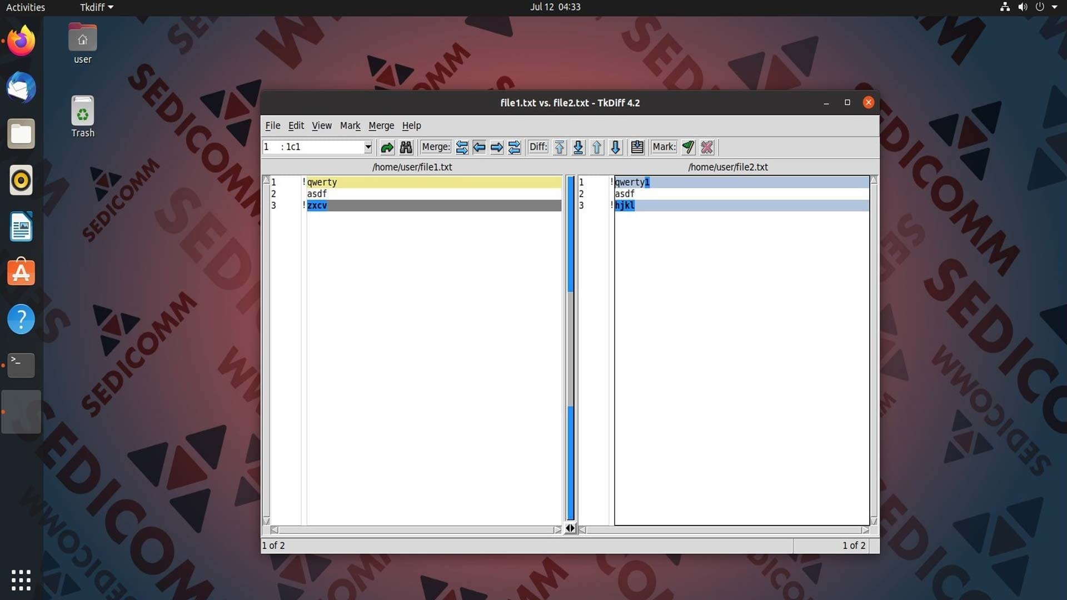Choose merge right-then-left icon
1067x600 pixels.
[515, 147]
